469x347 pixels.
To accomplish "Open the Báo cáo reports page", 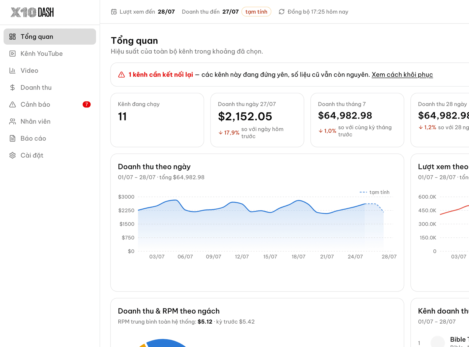I will 50,138.
